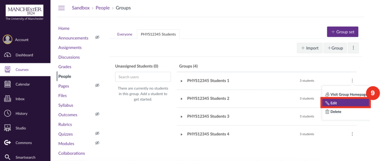The height and width of the screenshot is (161, 381).
Task: Expand the PHYS12345 Students 1 group
Action: click(182, 81)
